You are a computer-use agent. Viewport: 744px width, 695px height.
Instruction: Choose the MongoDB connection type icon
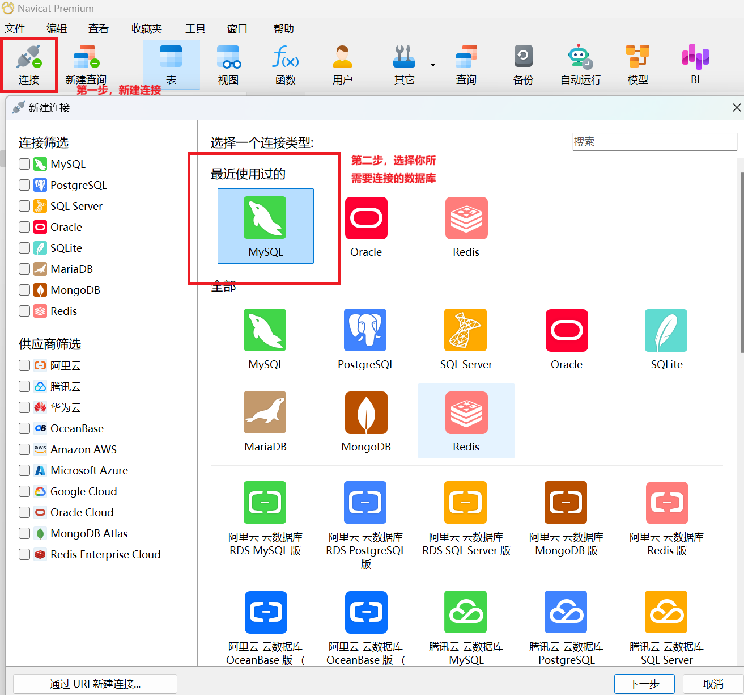pyautogui.click(x=366, y=421)
